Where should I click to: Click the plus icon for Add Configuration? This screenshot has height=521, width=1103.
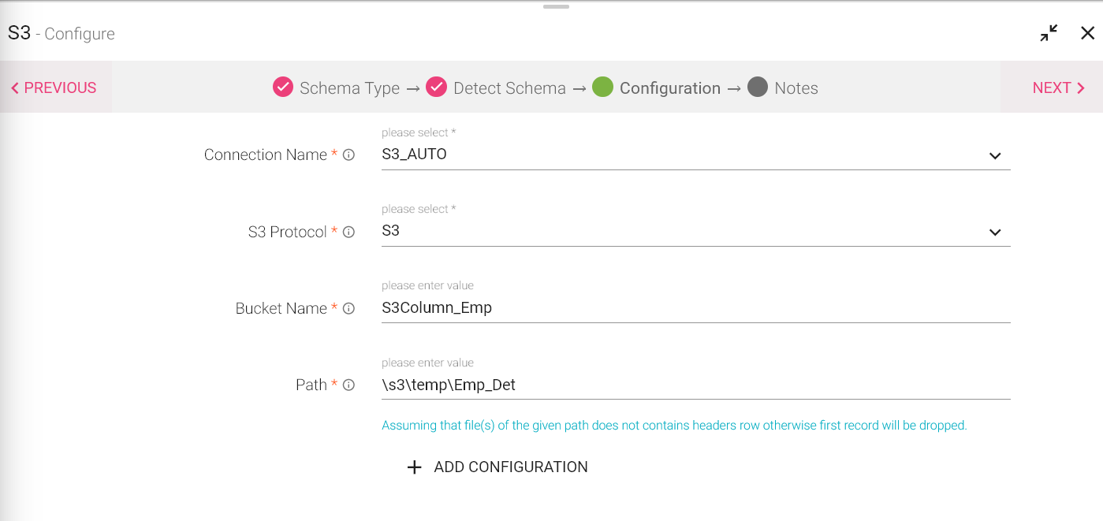point(415,467)
